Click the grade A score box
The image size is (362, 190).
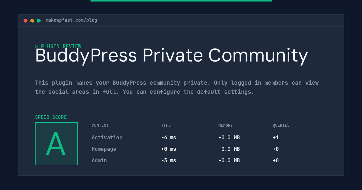[x=56, y=144]
